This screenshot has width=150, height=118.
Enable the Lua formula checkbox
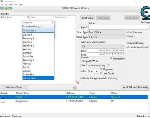point(127,32)
